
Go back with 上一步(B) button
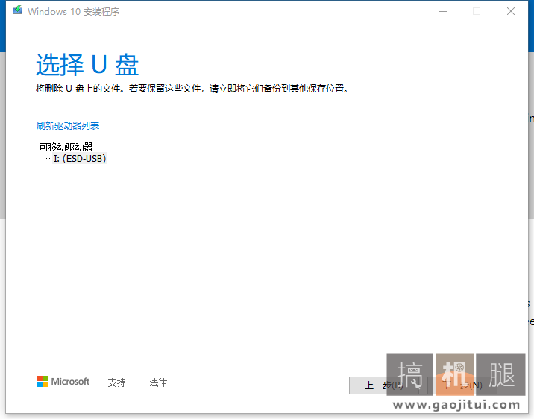384,385
